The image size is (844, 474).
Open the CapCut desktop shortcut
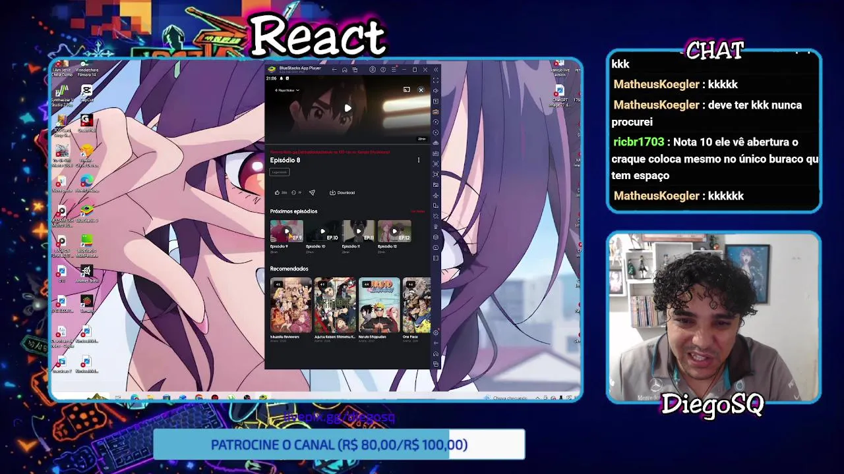tap(86, 93)
